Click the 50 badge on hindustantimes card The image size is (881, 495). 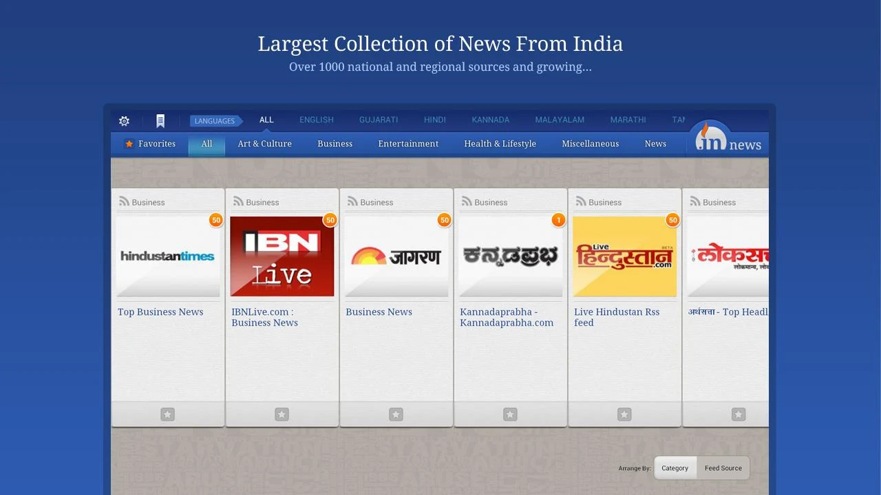pyautogui.click(x=216, y=220)
